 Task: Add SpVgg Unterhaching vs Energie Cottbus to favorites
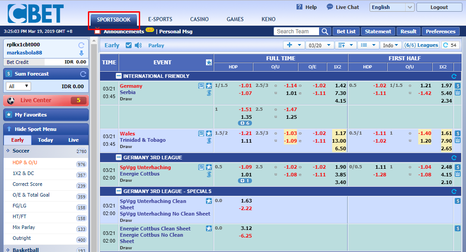click(209, 167)
